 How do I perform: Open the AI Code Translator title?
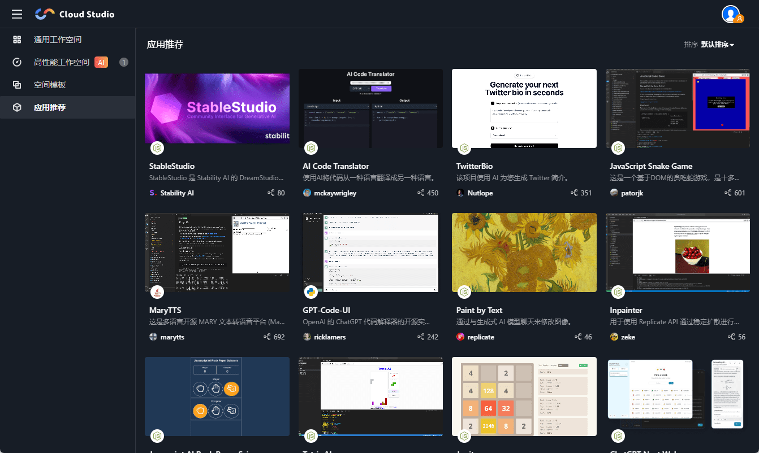coord(336,166)
